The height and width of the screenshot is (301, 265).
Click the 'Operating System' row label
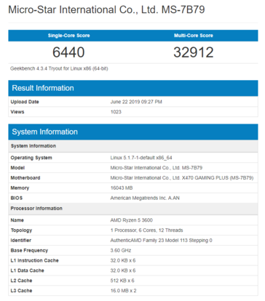pyautogui.click(x=31, y=158)
